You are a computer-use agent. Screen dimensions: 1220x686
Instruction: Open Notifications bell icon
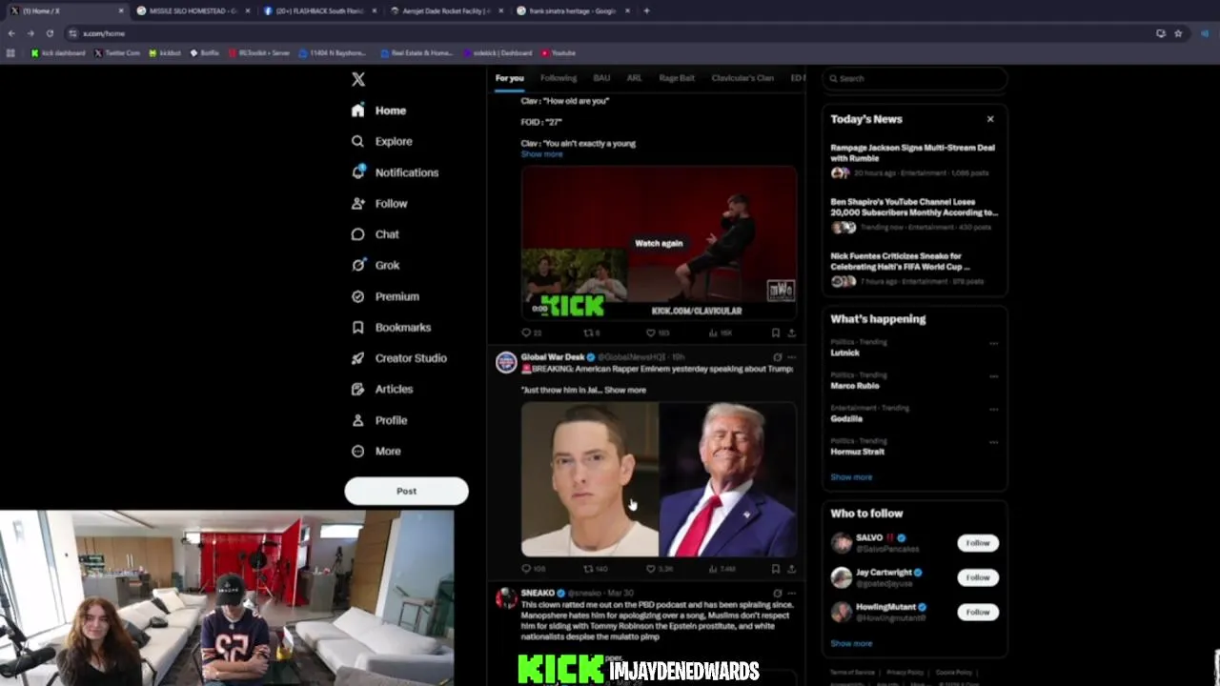pos(357,172)
